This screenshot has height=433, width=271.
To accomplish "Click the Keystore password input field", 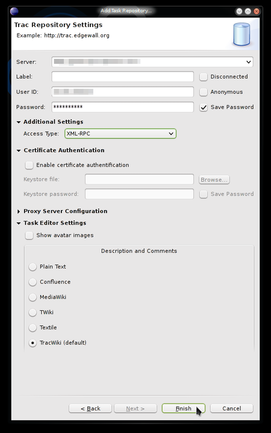I will pos(139,194).
